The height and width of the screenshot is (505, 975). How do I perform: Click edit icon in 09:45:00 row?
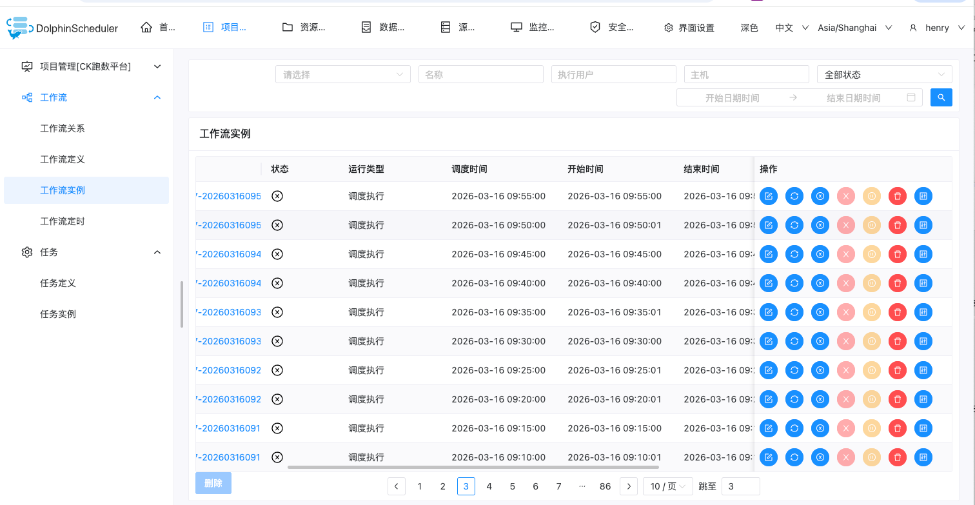pos(769,254)
